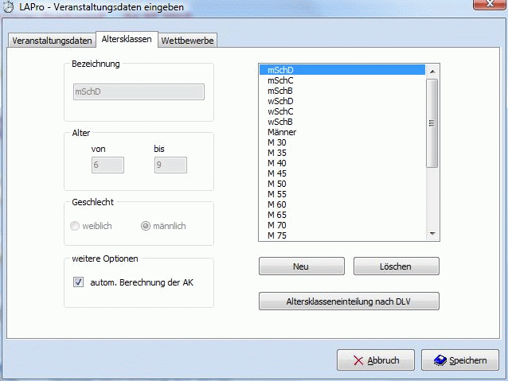Click Altersklasseneinteilung nach DLV button
Viewport: 508px width, 381px height.
click(x=349, y=301)
